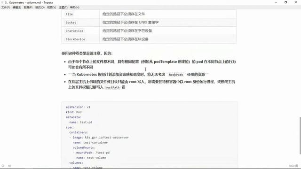The height and width of the screenshot is (169, 301).
Task: Click the bullet mentioning podTemplate
Action: [x=152, y=64]
